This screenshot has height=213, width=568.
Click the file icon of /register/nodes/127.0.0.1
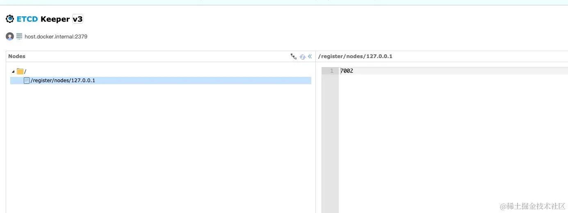click(x=27, y=81)
